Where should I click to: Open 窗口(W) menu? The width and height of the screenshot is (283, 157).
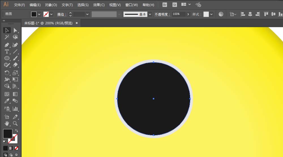(132, 5)
